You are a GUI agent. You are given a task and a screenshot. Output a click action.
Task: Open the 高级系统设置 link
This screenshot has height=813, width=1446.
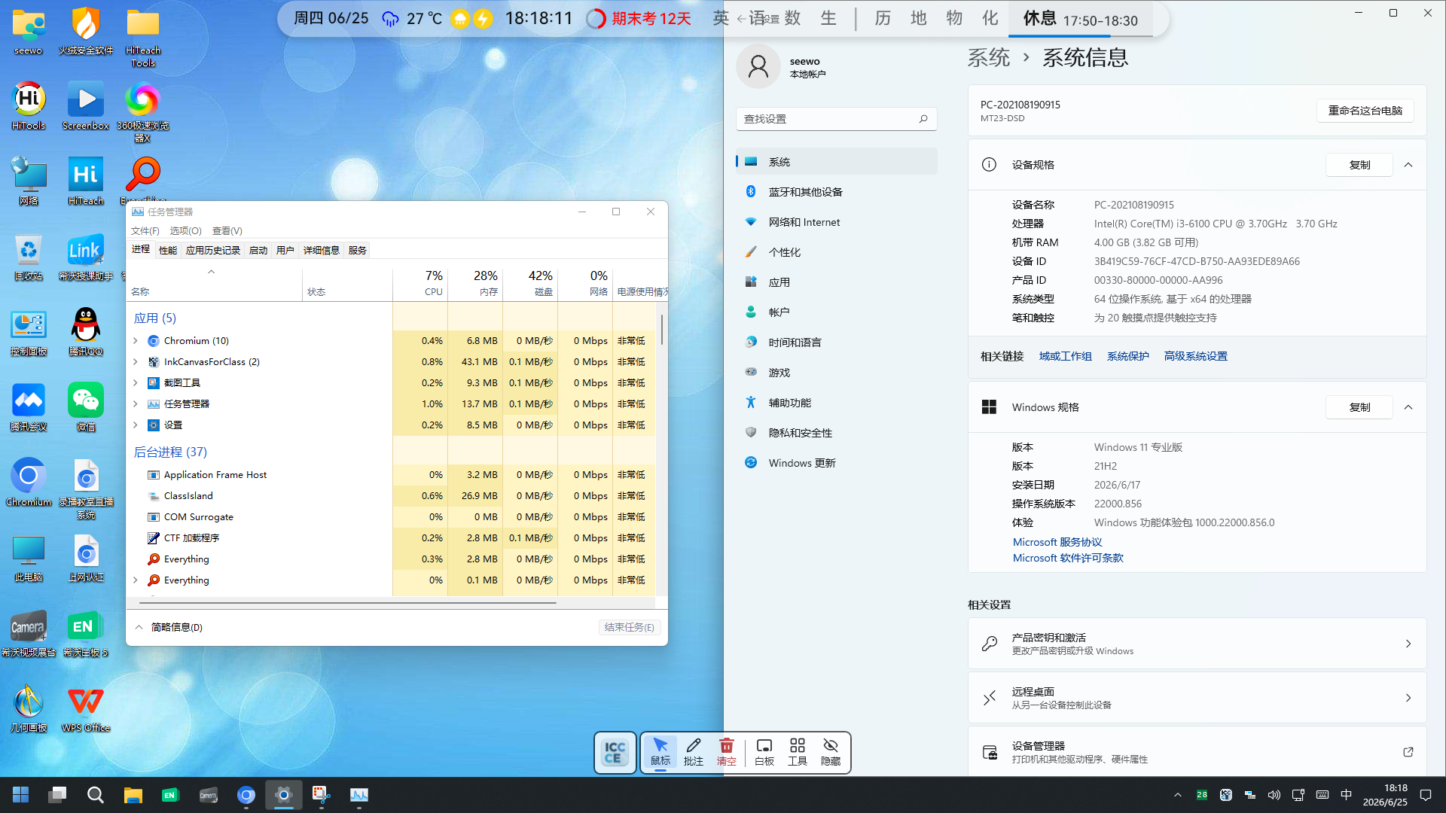1196,356
